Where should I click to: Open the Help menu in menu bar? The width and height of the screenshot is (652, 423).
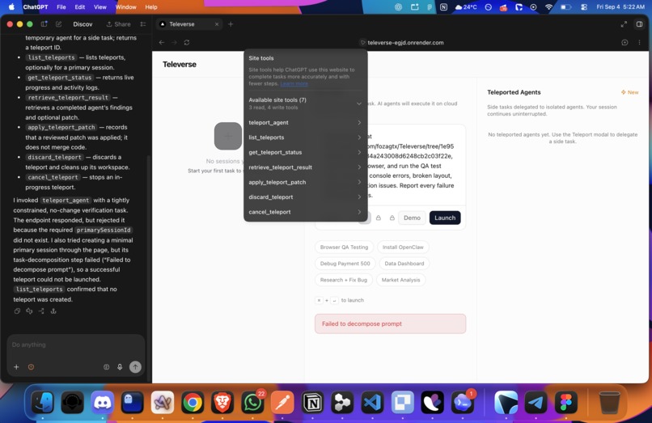(x=151, y=7)
